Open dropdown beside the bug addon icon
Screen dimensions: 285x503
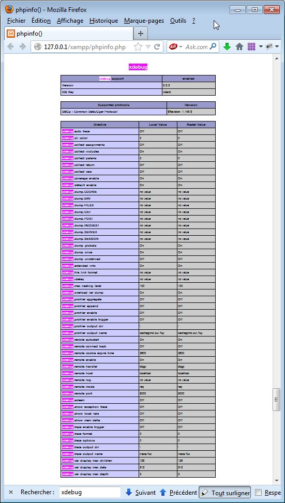(x=277, y=47)
